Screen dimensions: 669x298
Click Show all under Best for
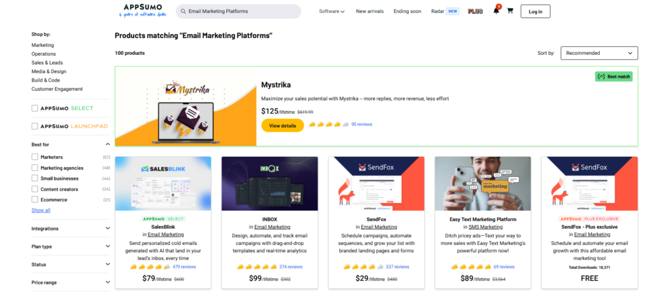[x=41, y=210]
